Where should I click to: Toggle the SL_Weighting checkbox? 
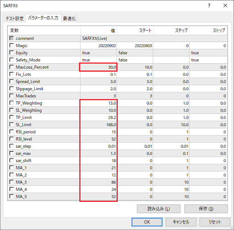click(11, 110)
